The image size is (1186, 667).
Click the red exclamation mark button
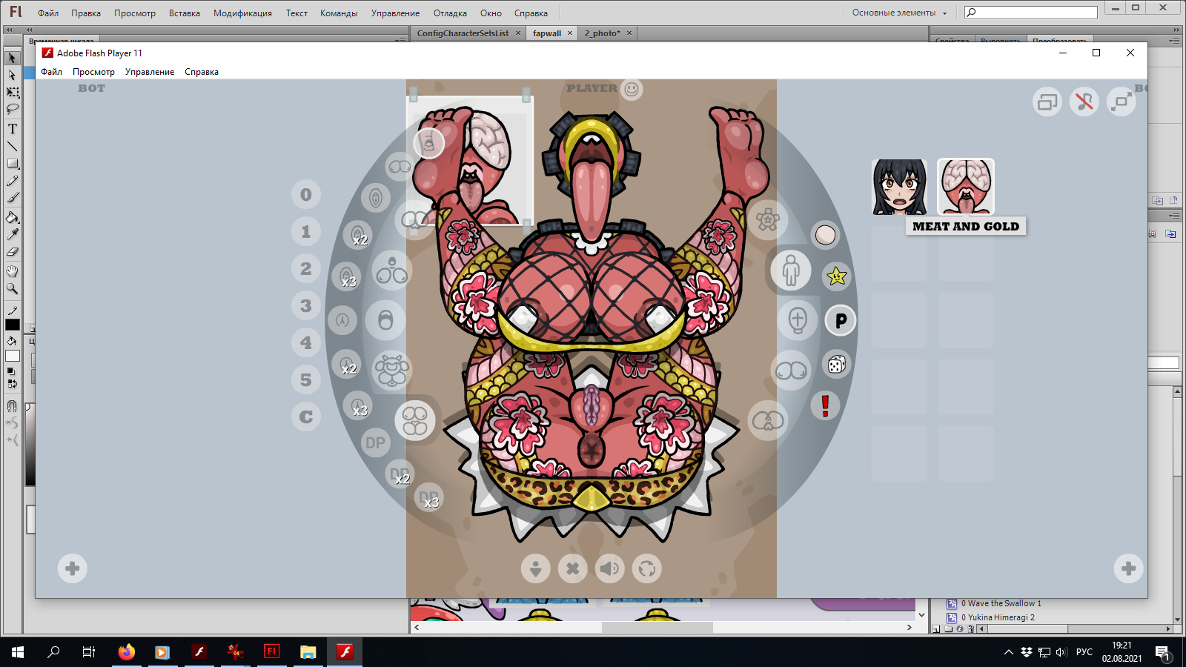(x=825, y=405)
